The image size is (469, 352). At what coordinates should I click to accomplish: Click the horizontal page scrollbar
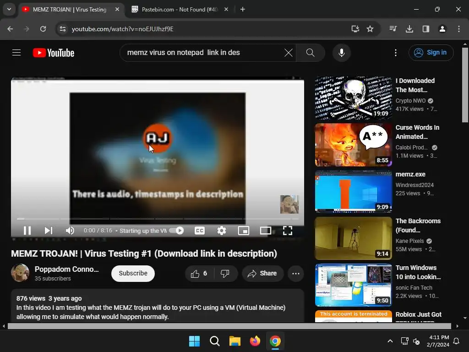click(229, 326)
